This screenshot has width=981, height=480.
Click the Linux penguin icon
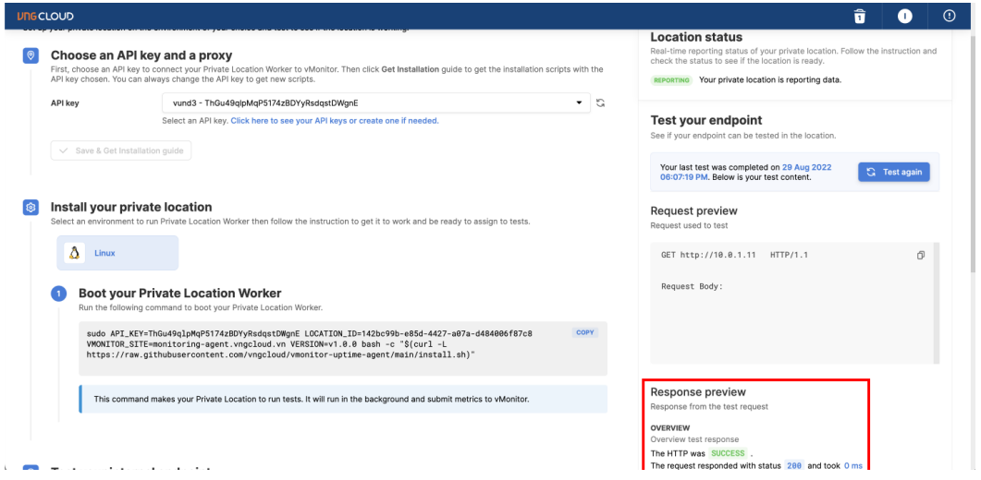coord(74,252)
